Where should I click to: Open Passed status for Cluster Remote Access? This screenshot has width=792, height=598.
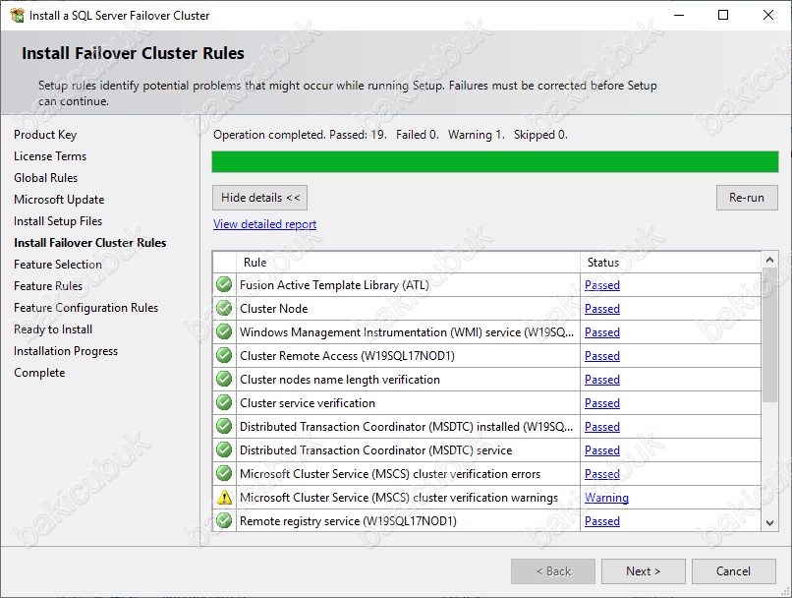click(602, 356)
